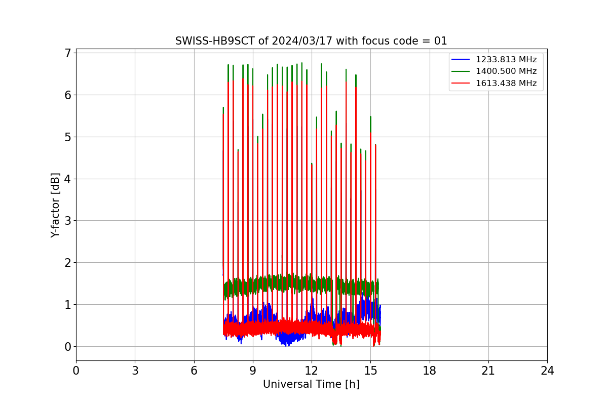Click x-axis tick label 21
This screenshot has width=608, height=405.
pos(488,371)
